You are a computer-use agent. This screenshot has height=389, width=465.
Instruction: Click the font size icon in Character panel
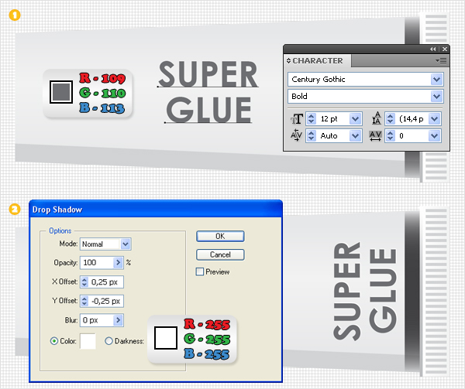[x=296, y=119]
